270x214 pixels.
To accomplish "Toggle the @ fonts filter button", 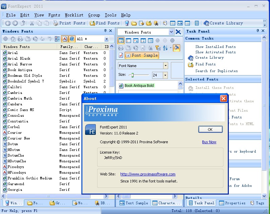I will pos(72,39).
